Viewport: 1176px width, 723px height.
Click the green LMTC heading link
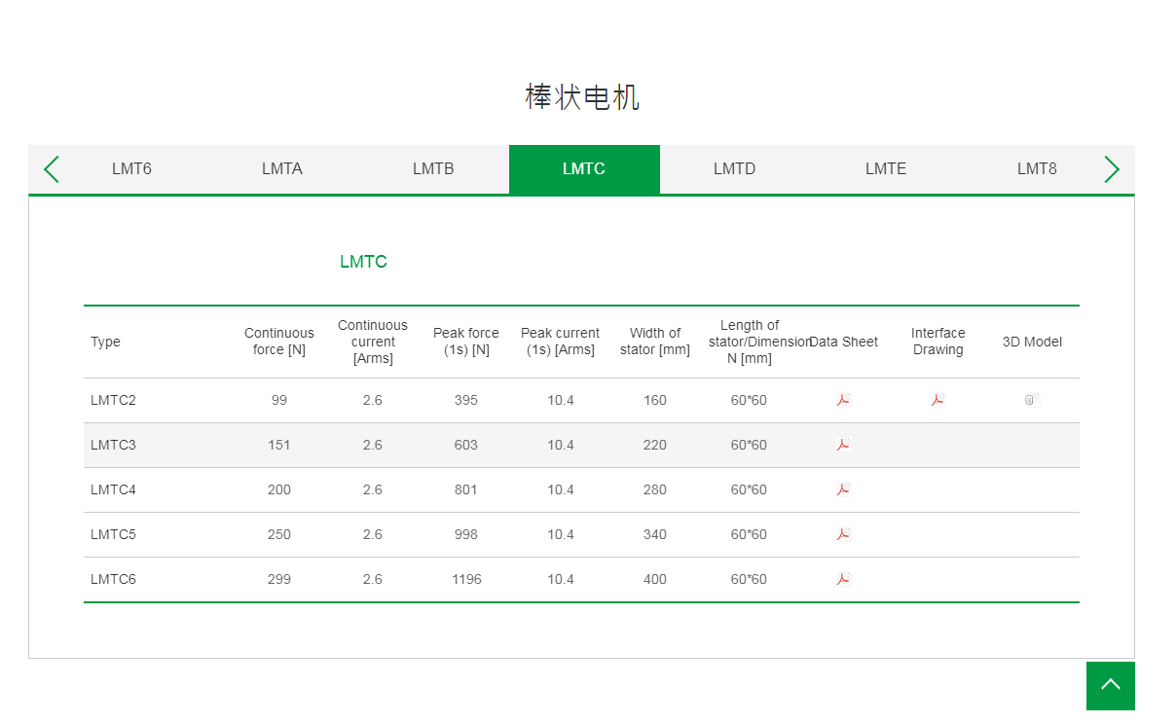tap(363, 261)
